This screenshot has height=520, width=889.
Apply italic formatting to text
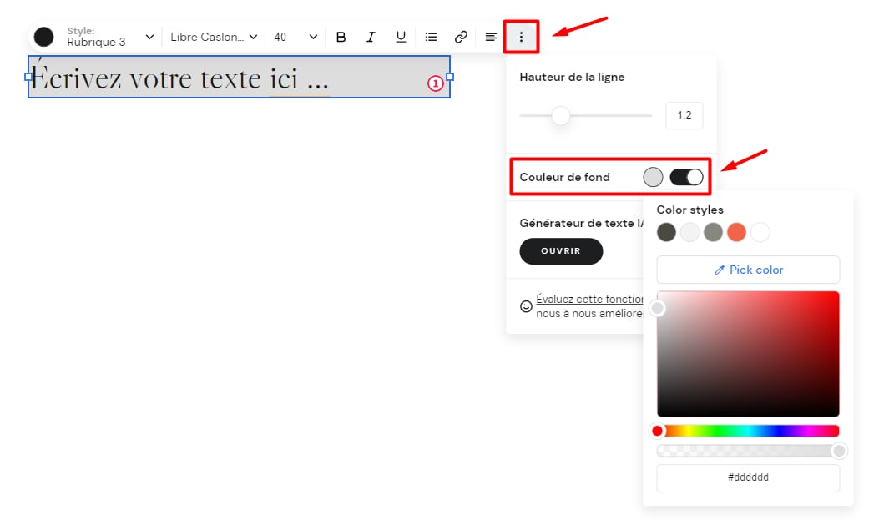pos(371,37)
